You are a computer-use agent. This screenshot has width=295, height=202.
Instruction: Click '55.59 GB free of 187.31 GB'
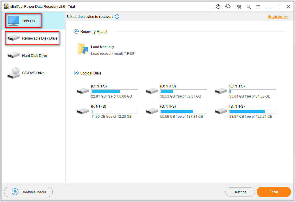coord(181,117)
